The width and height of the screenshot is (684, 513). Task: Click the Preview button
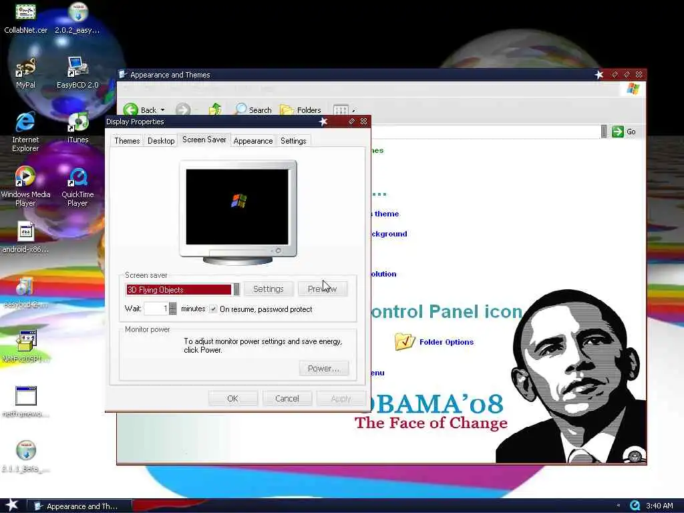coord(323,289)
